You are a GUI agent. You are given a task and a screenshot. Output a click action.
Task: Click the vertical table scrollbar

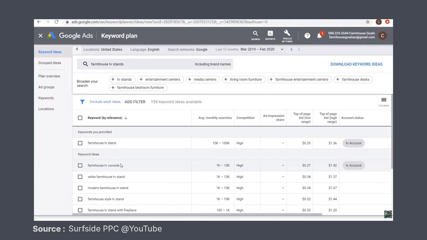(392, 131)
